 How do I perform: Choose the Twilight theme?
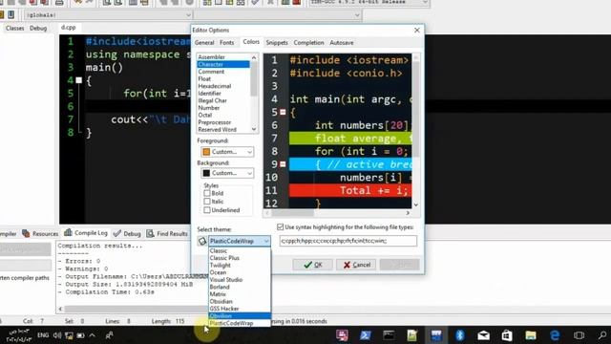[x=240, y=266]
